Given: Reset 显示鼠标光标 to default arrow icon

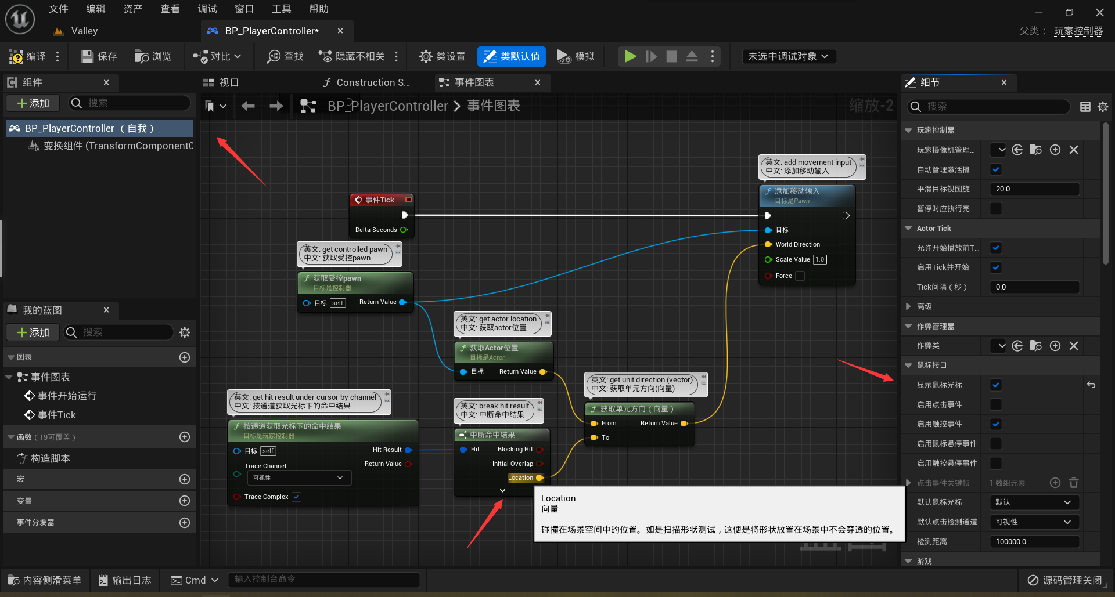Looking at the screenshot, I should [1091, 385].
